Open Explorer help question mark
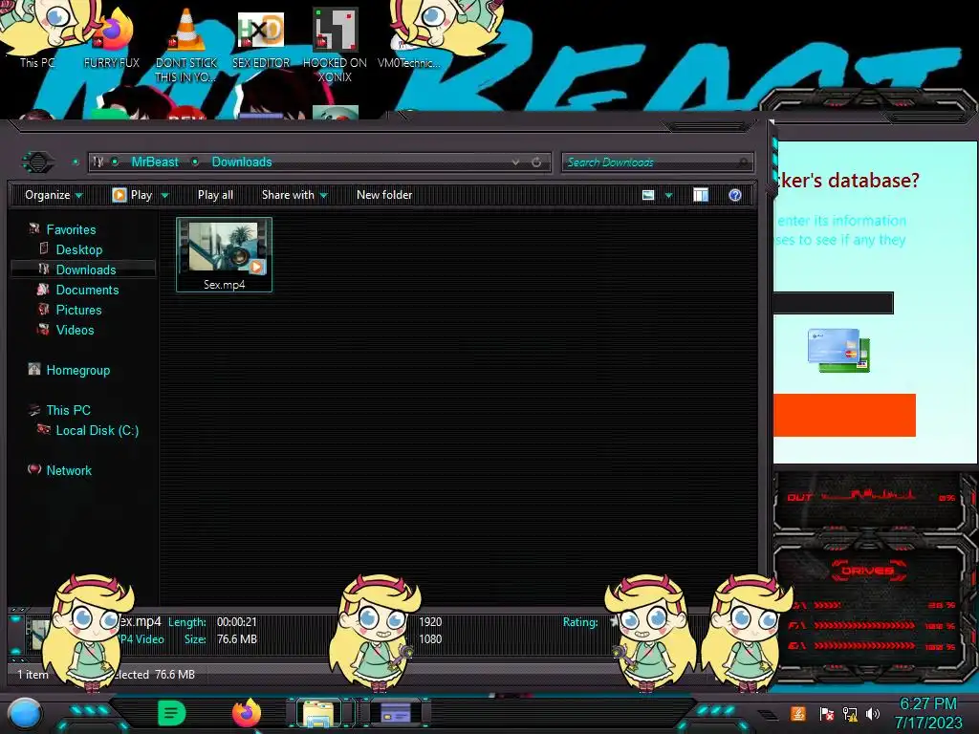 click(735, 195)
